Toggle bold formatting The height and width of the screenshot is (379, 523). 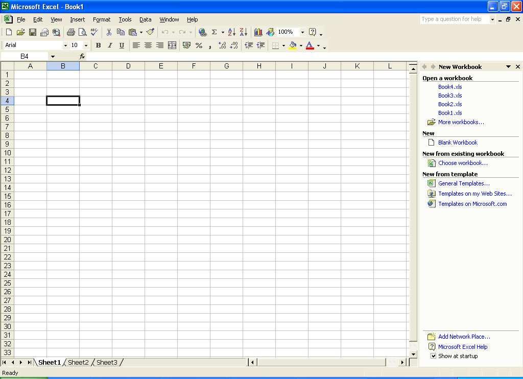(98, 45)
